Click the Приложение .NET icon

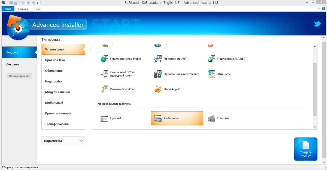(x=158, y=59)
